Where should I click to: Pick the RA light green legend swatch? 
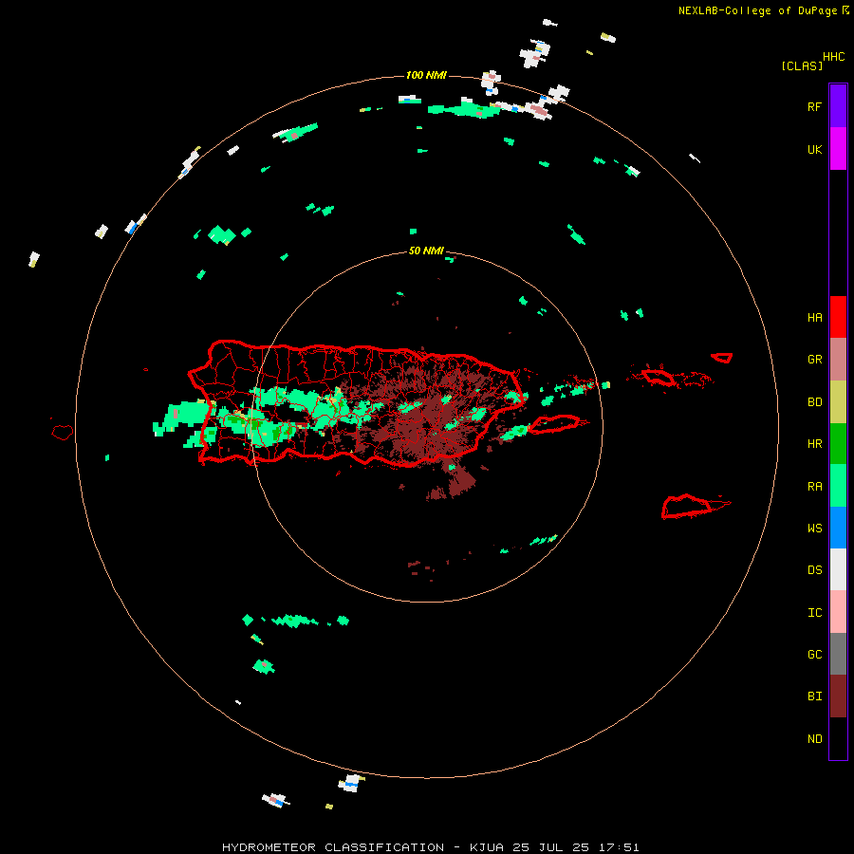pyautogui.click(x=838, y=486)
